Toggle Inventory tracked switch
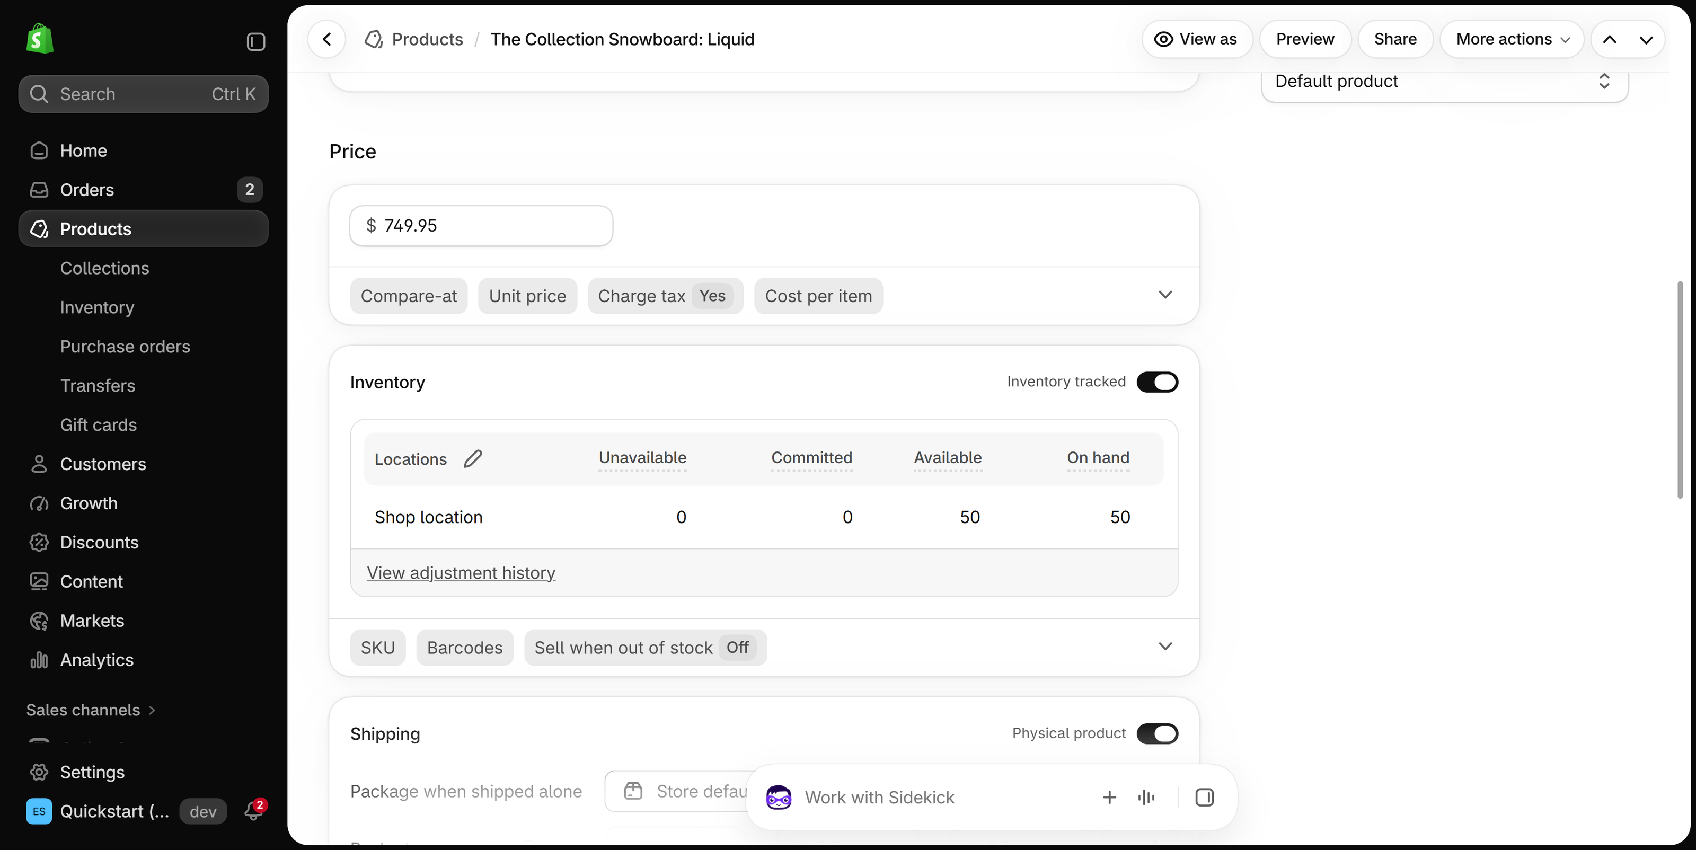Screen dimensions: 1696x850 point(1157,382)
